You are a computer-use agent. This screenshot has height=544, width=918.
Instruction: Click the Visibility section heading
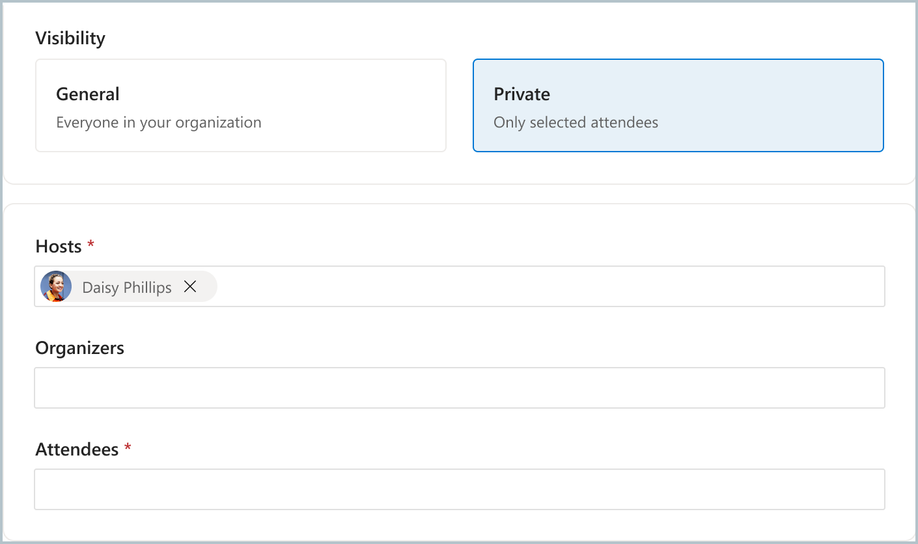[x=70, y=38]
